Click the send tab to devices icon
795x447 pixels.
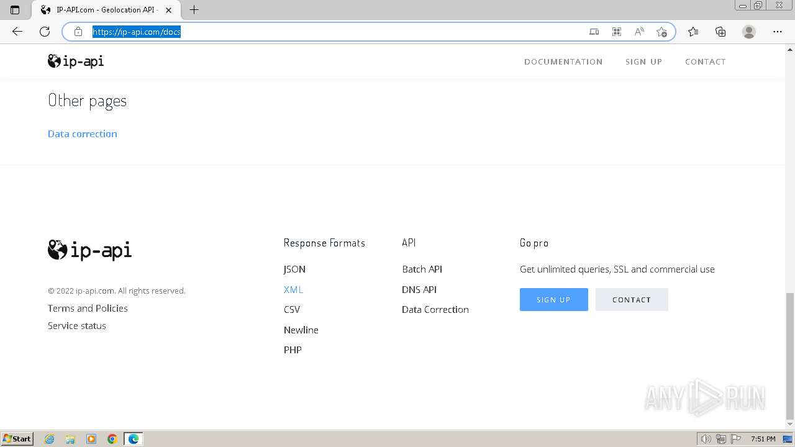pyautogui.click(x=594, y=32)
